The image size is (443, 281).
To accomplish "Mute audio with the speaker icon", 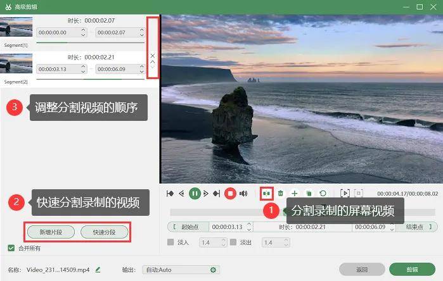I will (x=243, y=193).
